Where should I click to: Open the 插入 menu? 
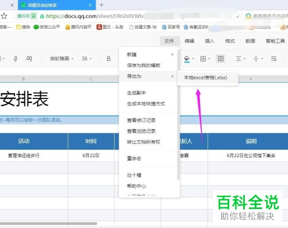point(210,41)
